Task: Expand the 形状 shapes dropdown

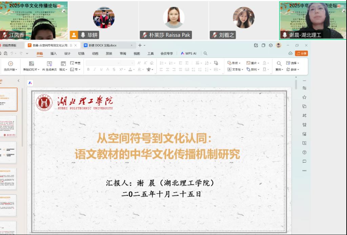Action: click(234, 63)
